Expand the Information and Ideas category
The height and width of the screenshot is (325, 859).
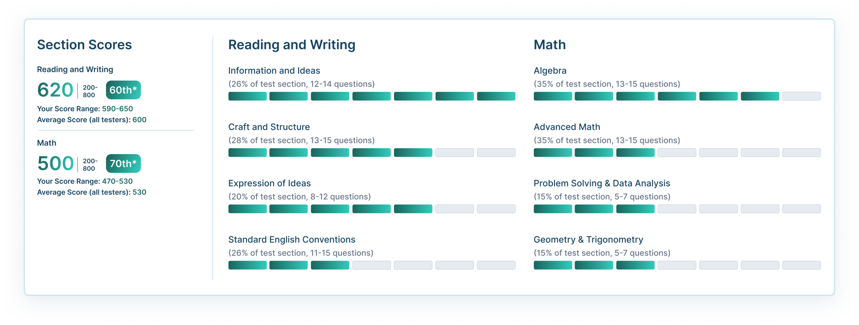click(274, 70)
